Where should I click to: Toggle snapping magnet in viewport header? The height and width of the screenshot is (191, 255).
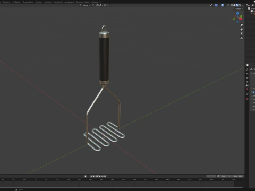pyautogui.click(x=97, y=5)
